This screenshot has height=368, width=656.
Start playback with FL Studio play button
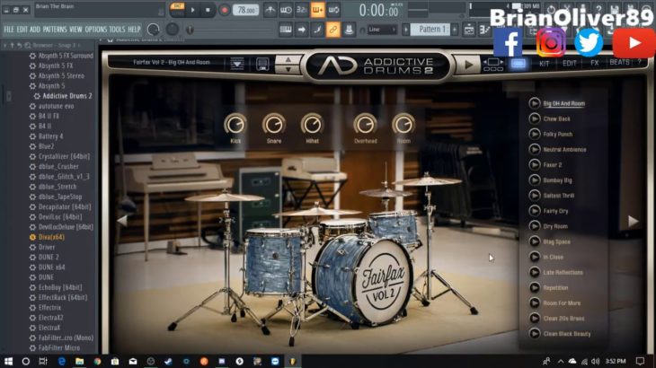[192, 10]
